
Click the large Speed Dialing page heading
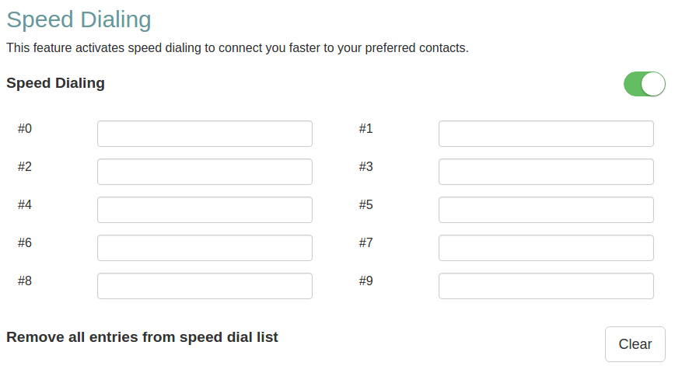(x=79, y=19)
